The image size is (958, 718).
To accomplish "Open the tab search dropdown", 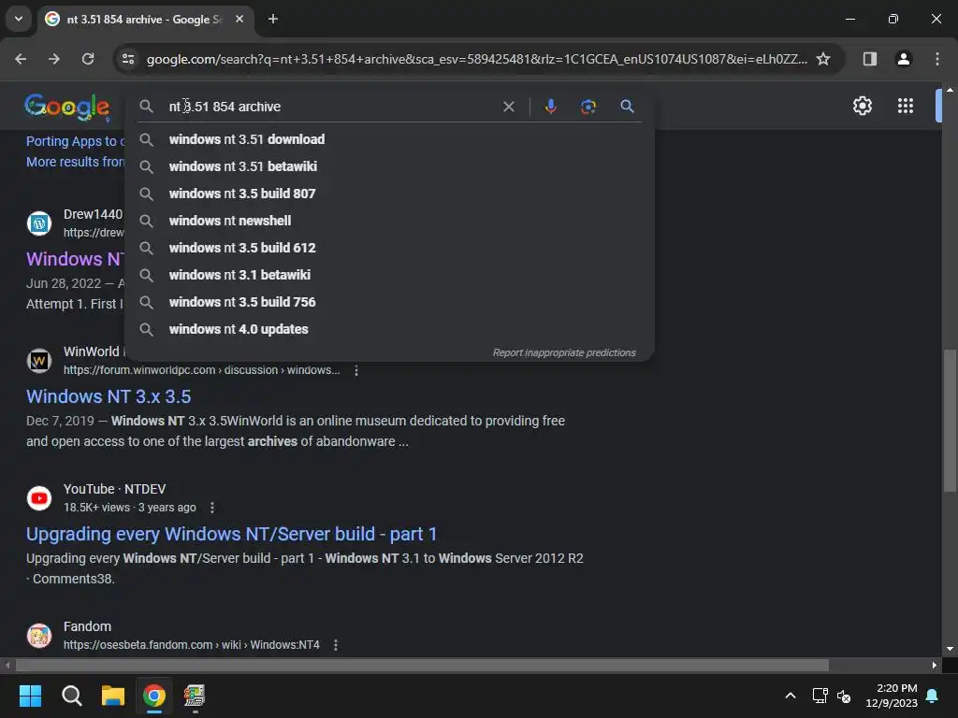I will (19, 19).
